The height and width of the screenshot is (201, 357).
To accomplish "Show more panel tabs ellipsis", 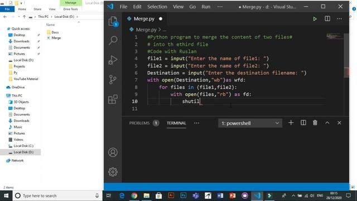I will (197, 123).
